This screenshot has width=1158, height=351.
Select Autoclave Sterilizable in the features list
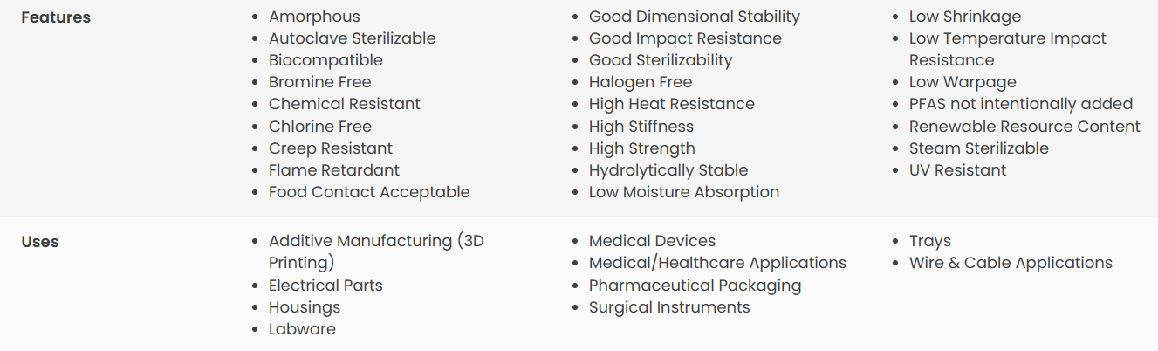click(x=353, y=38)
